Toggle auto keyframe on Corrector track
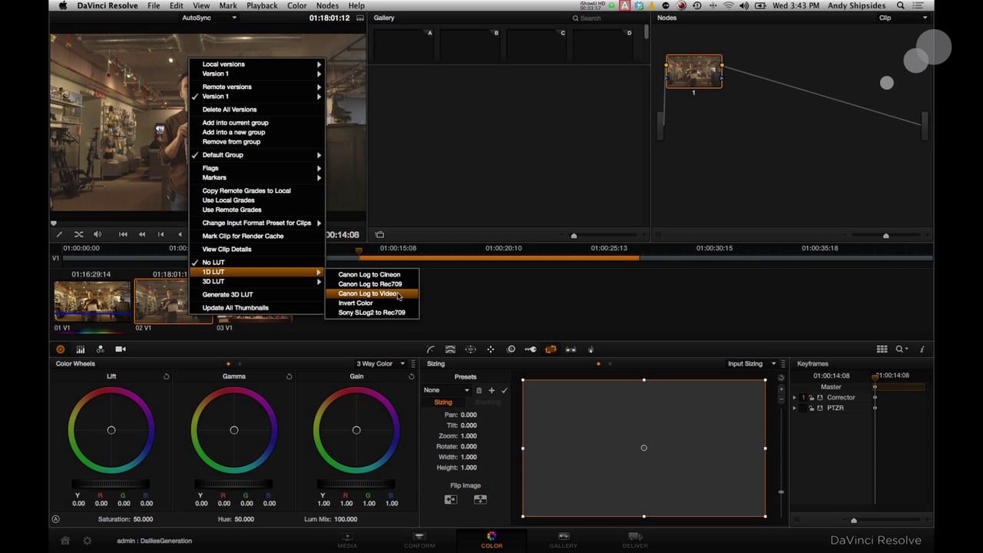This screenshot has height=553, width=983. (x=820, y=398)
